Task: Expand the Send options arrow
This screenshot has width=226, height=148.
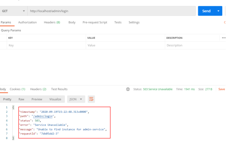Action: (218, 11)
